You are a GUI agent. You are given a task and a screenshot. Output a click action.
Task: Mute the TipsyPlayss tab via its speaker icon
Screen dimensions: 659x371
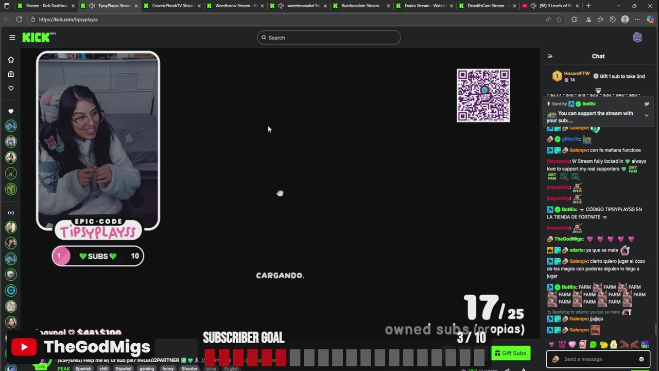pyautogui.click(x=92, y=6)
